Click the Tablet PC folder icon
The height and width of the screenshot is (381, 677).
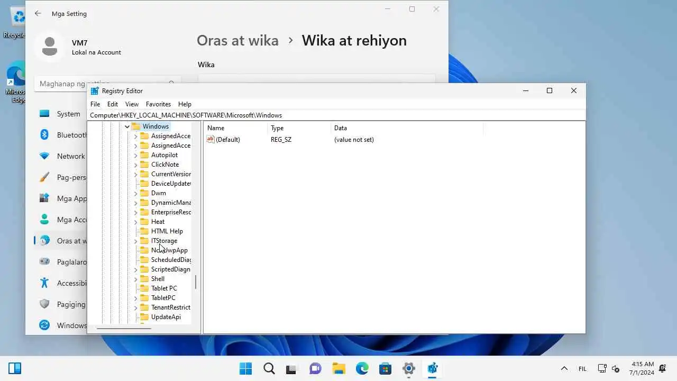tap(144, 288)
